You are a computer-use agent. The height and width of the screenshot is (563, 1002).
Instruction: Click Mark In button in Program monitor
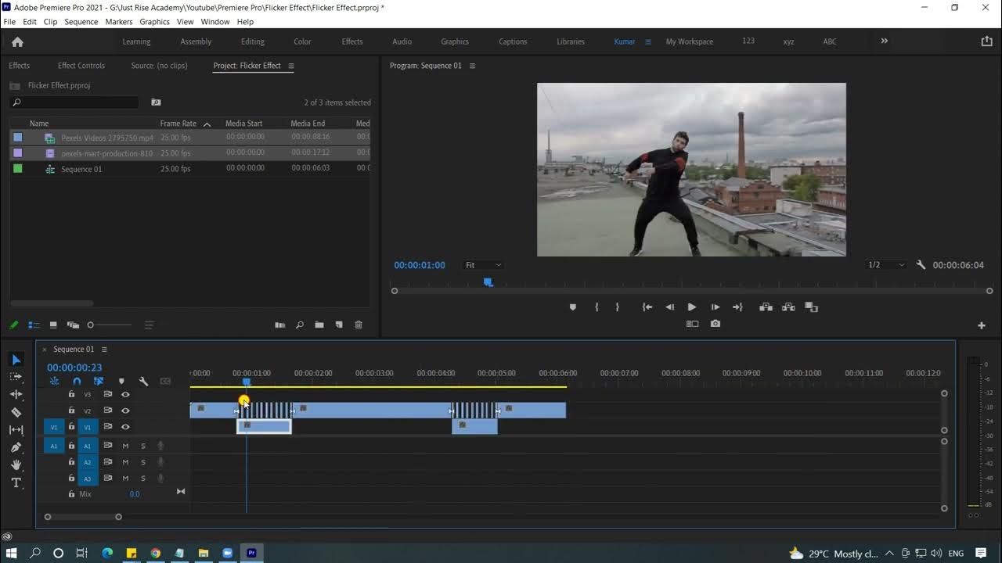tap(597, 307)
